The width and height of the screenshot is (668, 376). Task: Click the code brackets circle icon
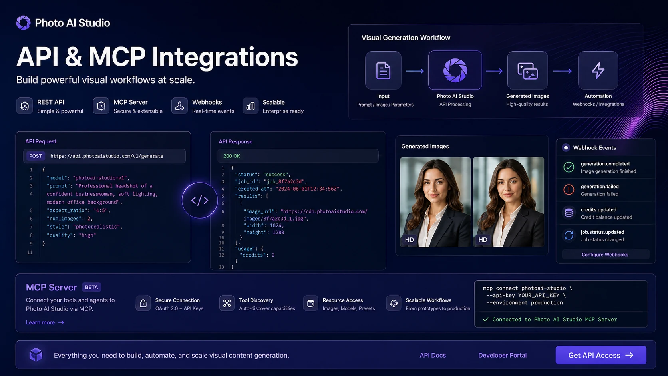tap(200, 200)
